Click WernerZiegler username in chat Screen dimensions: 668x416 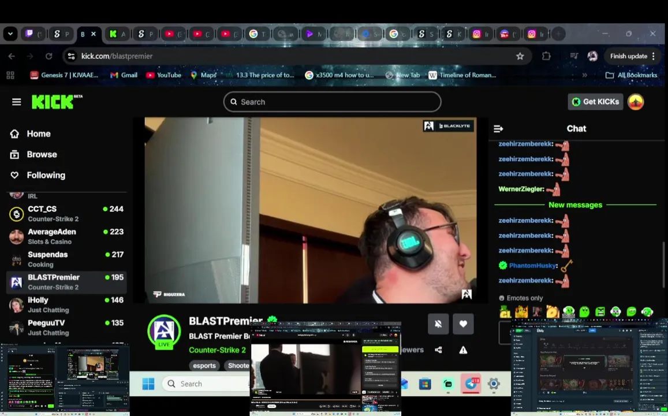(x=521, y=189)
